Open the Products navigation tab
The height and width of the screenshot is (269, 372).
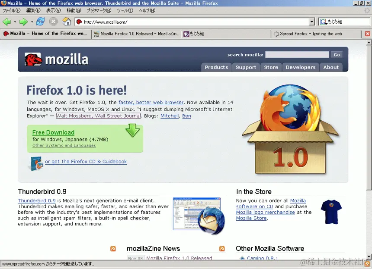pos(216,67)
